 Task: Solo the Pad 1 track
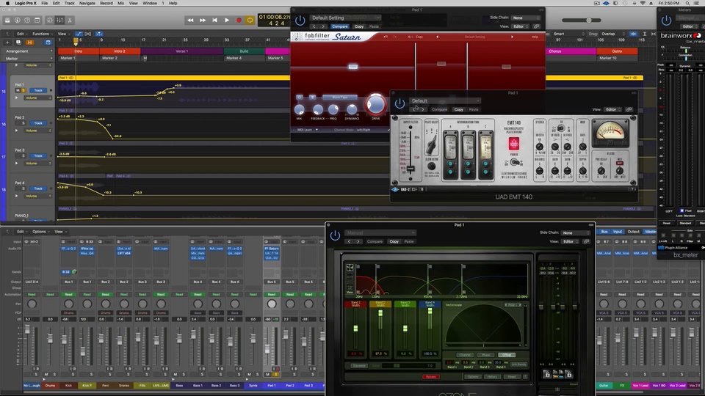coord(23,90)
